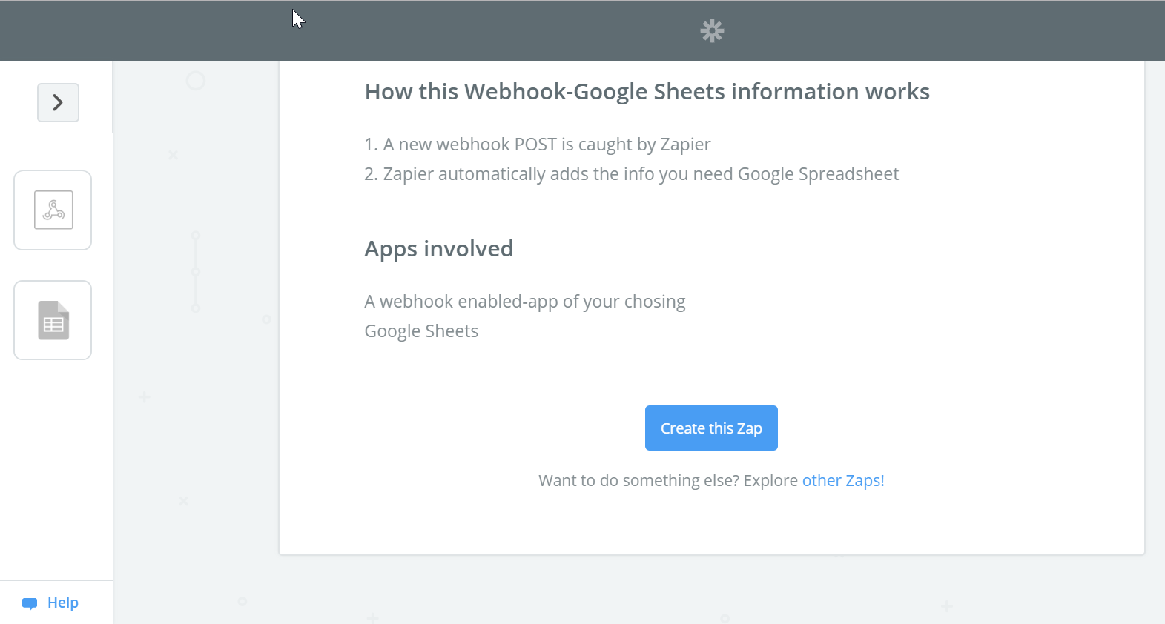The width and height of the screenshot is (1165, 624).
Task: Click the Help speech bubble icon
Action: click(30, 603)
